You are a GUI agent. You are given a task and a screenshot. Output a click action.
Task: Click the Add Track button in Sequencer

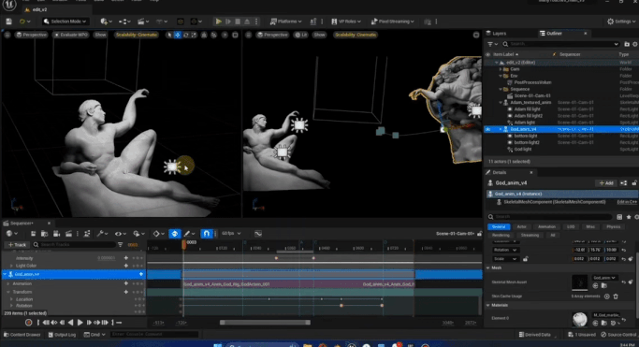click(x=17, y=245)
